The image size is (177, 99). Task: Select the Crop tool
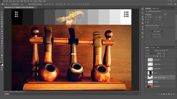[2, 20]
